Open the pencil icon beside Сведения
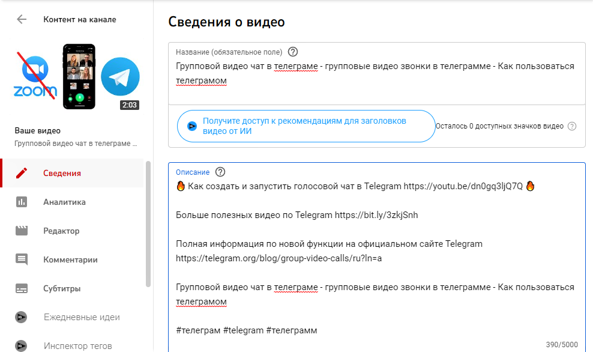Screen dimensions: 593x352 click(x=22, y=173)
